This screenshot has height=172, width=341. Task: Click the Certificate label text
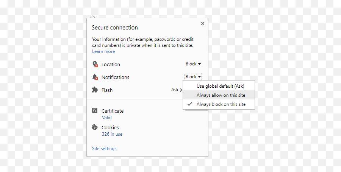click(113, 111)
